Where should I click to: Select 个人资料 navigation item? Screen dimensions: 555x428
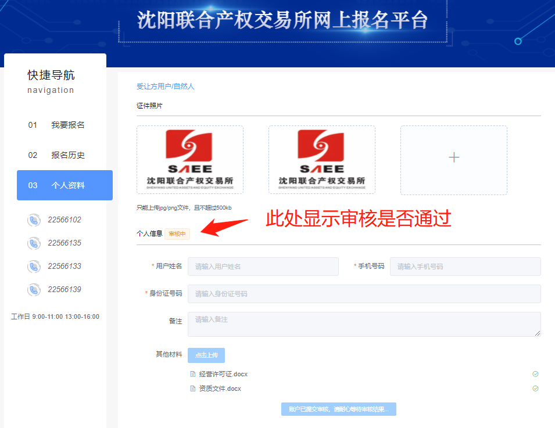click(x=67, y=185)
